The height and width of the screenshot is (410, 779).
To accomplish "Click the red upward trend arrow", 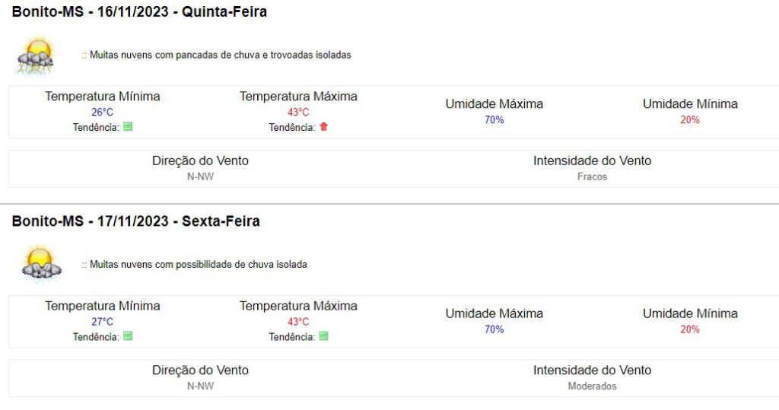I will coord(323,127).
